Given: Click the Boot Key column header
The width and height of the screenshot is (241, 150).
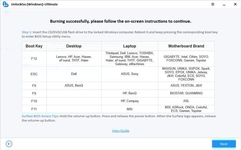Looking at the screenshot, I should pos(34,46).
